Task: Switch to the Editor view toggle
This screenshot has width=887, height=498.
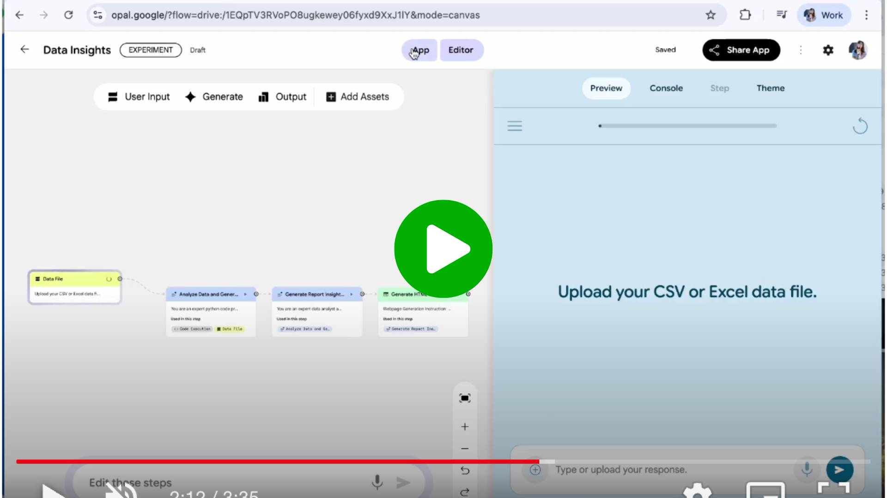Action: (x=461, y=50)
